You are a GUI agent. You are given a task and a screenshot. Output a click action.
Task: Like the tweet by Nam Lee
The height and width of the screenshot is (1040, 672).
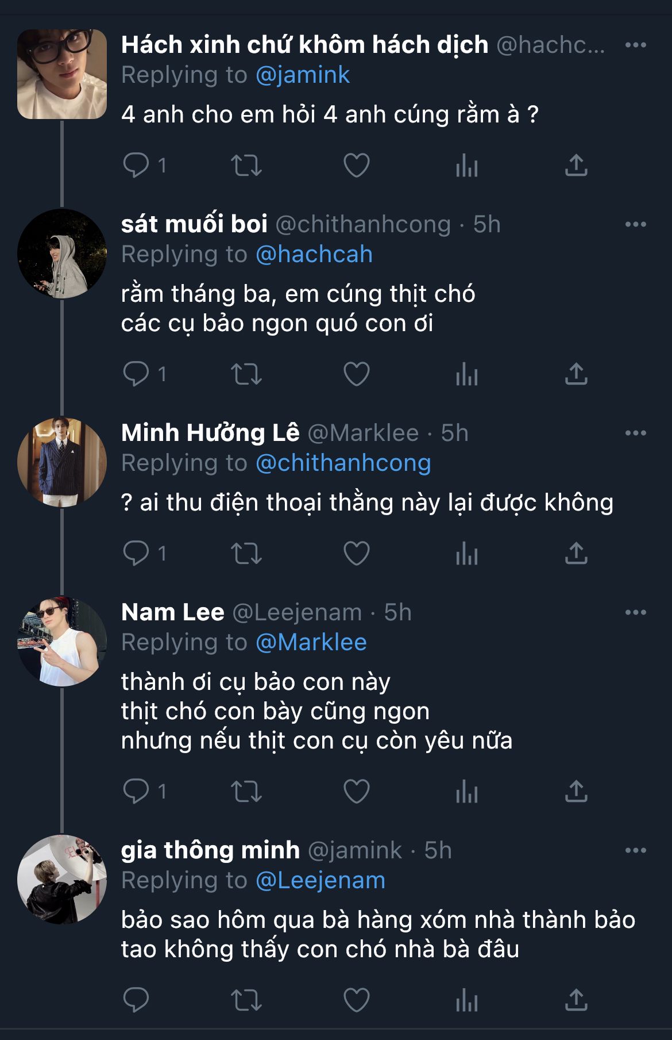(x=356, y=792)
